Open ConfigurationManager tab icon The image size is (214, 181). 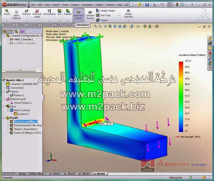(16, 31)
